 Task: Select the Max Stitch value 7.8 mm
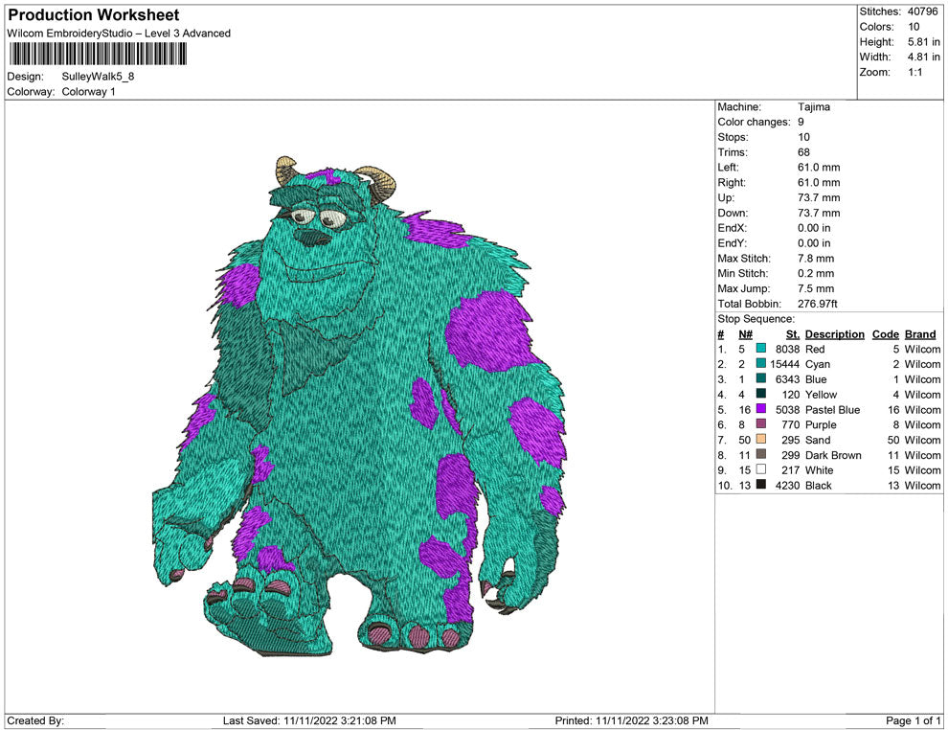816,259
